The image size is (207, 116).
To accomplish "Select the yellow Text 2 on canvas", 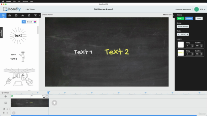I will 117,52.
